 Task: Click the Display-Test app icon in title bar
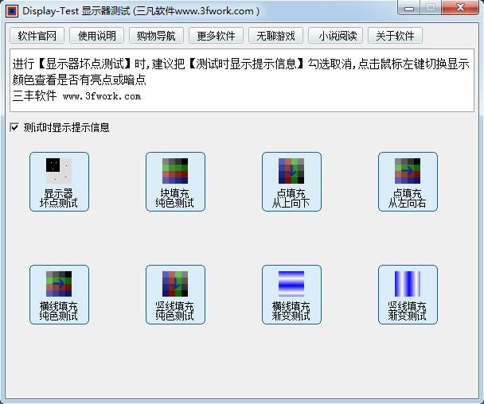(12, 11)
